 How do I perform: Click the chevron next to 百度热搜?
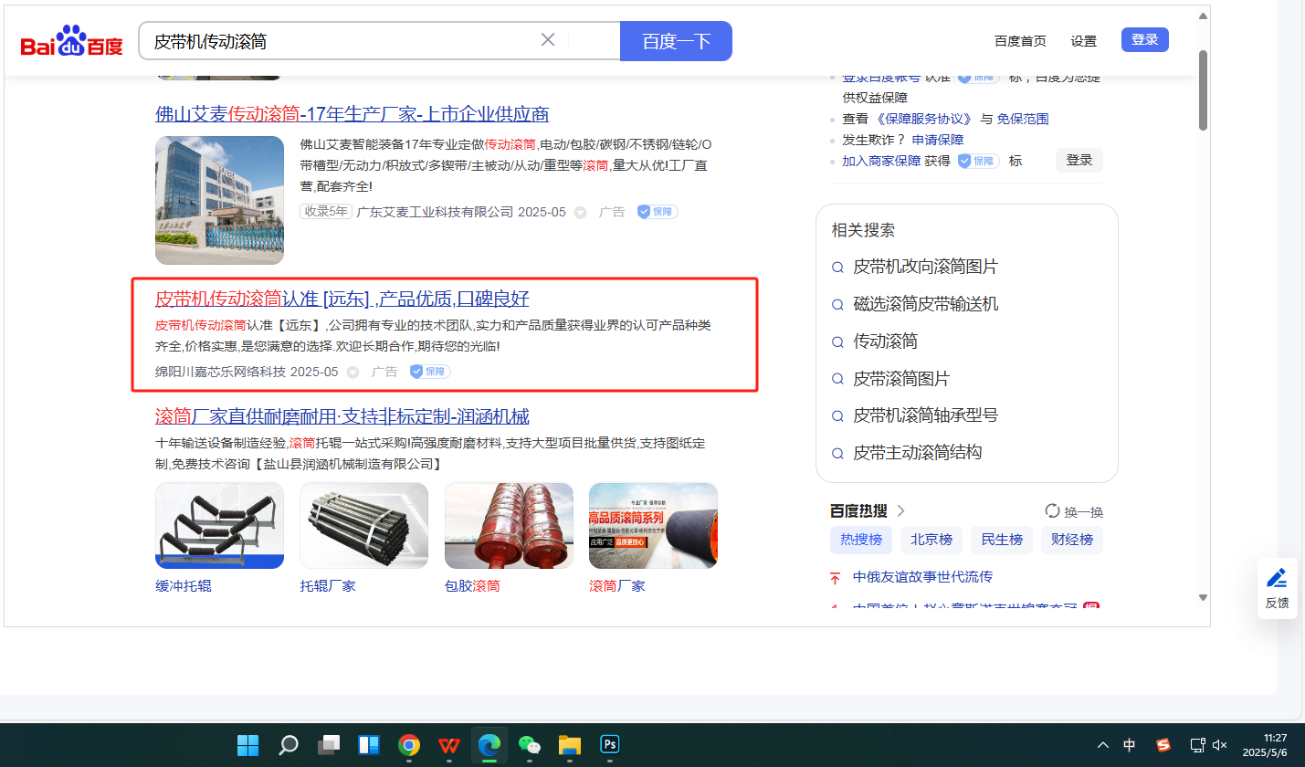(901, 511)
